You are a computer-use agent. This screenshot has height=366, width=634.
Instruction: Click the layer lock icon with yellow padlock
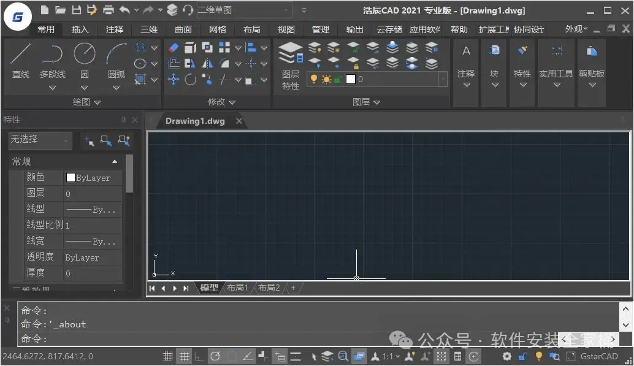click(x=353, y=64)
